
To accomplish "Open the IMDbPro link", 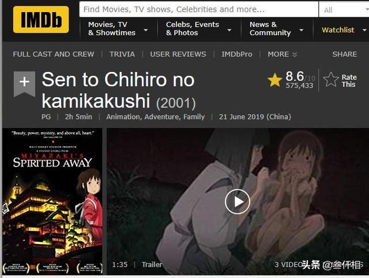I will (x=237, y=54).
